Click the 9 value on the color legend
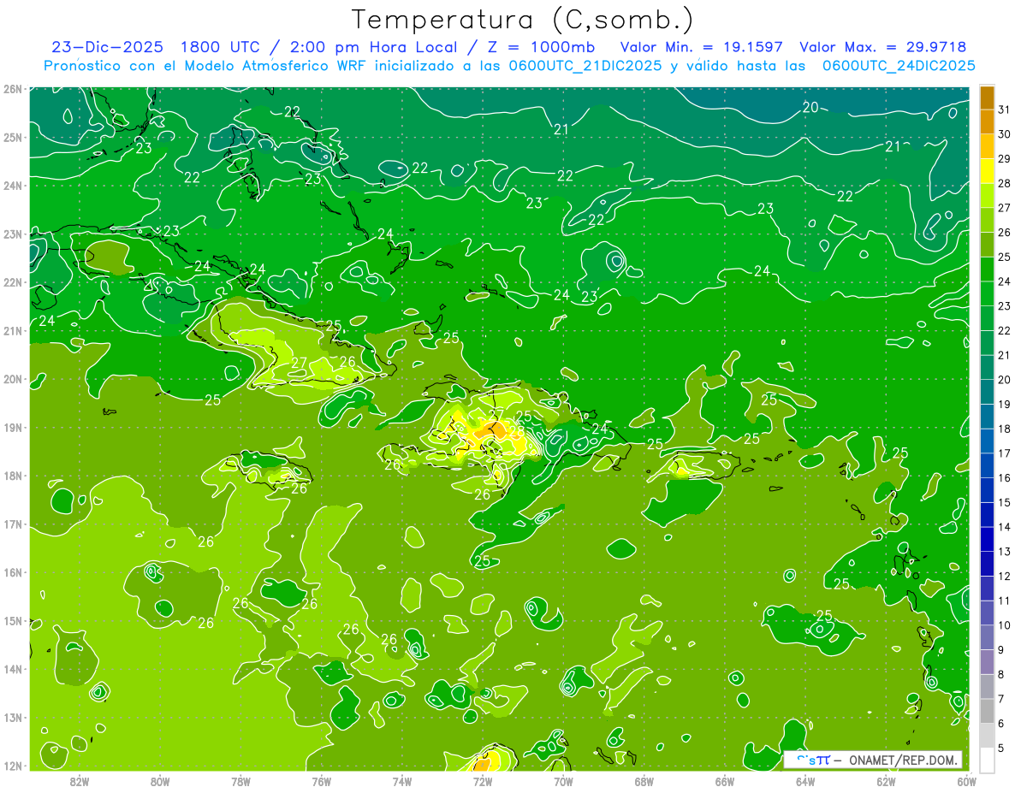This screenshot has width=1027, height=793. tap(1001, 649)
